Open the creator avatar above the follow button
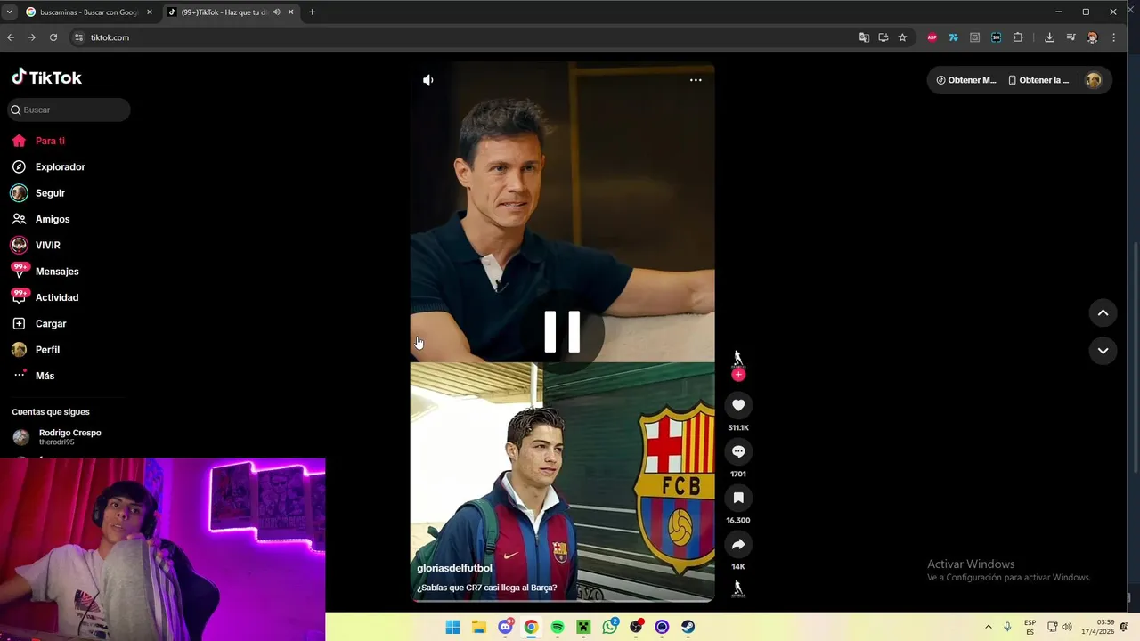Image resolution: width=1140 pixels, height=641 pixels. coord(738,357)
